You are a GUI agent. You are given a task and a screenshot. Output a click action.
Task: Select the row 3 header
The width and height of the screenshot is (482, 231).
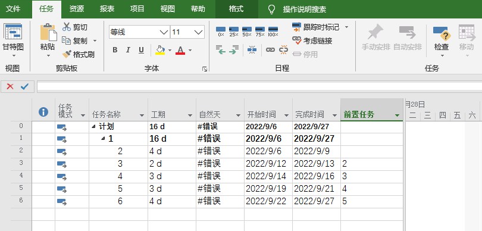click(x=21, y=163)
